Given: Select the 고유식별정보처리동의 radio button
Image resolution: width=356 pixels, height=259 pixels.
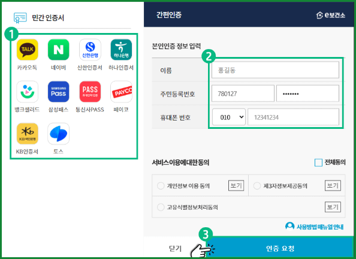Looking at the screenshot, I should (161, 207).
